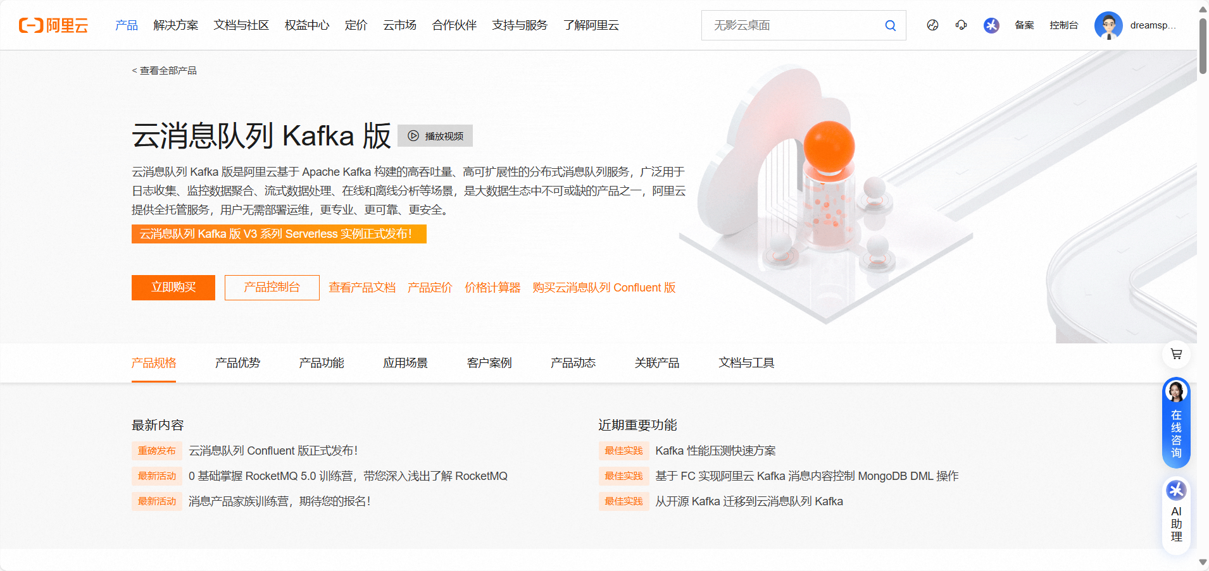The width and height of the screenshot is (1209, 571).
Task: Open the 云市场 top menu
Action: coord(399,25)
